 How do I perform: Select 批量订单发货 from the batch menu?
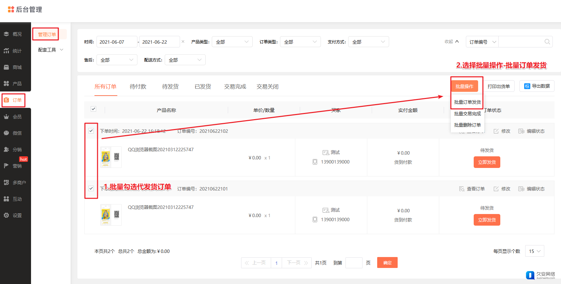(467, 102)
